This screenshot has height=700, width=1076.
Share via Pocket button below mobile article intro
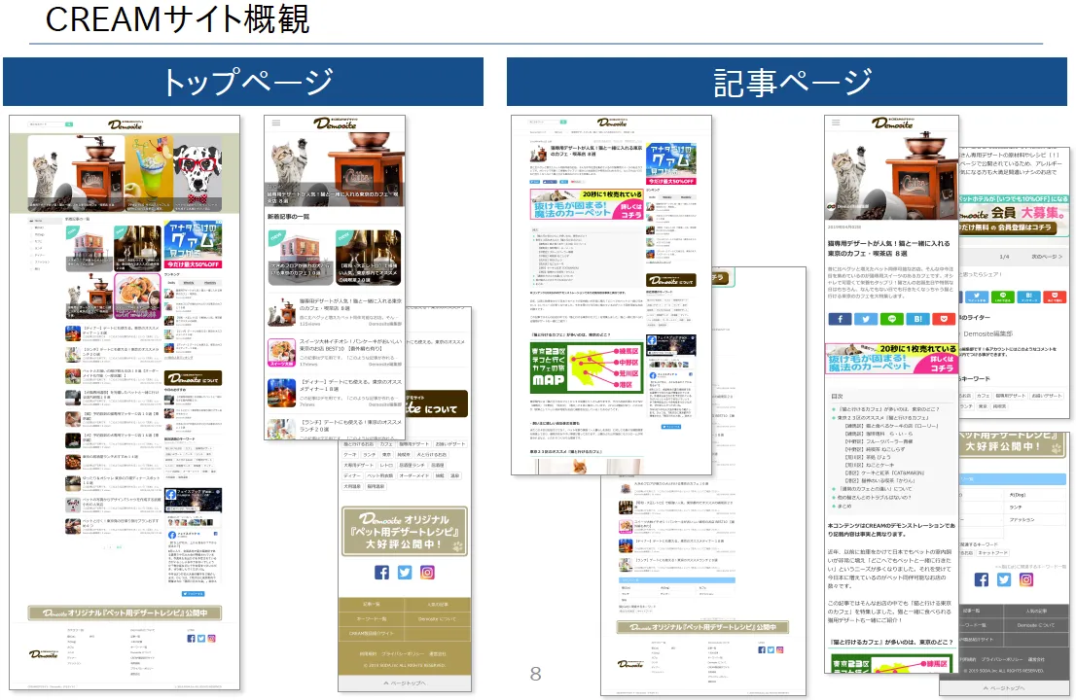pyautogui.click(x=945, y=319)
